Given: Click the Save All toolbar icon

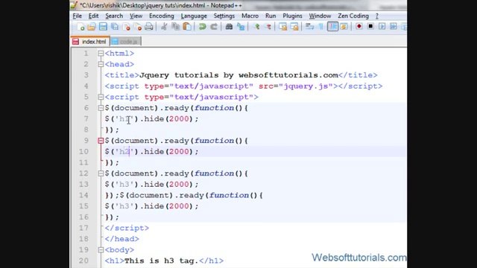Looking at the screenshot, I should [115, 27].
